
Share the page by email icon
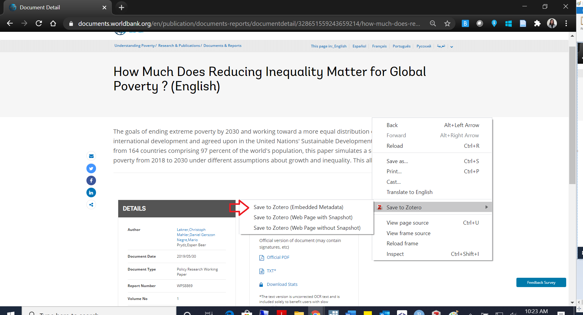[91, 156]
